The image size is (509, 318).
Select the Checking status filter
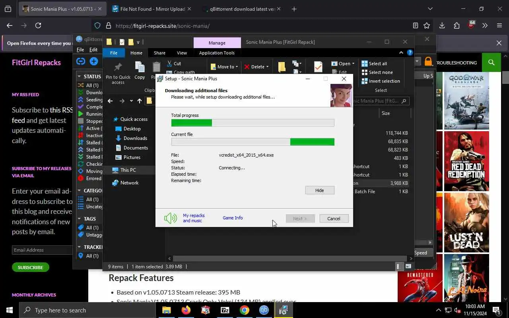pyautogui.click(x=89, y=164)
